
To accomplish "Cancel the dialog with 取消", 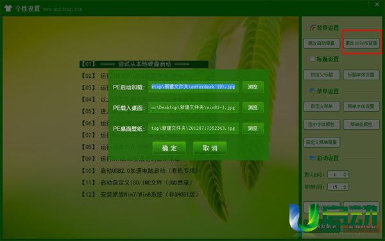I will [x=210, y=148].
